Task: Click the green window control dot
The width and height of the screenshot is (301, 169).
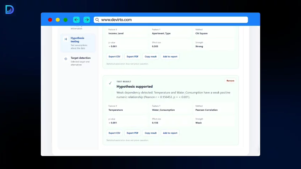Action: (x=65, y=20)
